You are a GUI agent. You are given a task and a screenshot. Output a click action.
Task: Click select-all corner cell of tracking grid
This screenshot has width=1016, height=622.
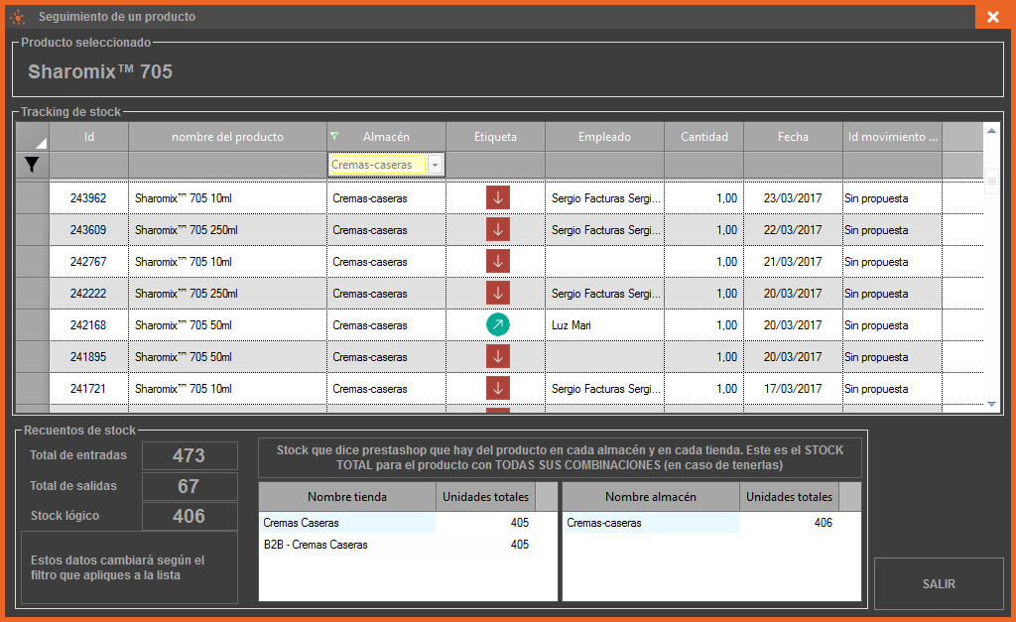(33, 137)
